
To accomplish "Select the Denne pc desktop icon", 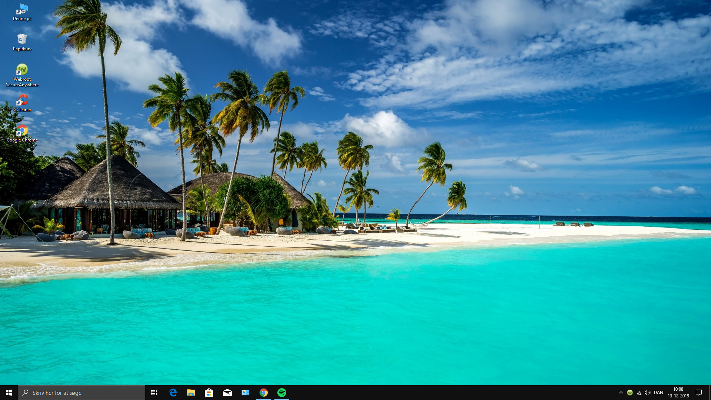I will coord(22,12).
